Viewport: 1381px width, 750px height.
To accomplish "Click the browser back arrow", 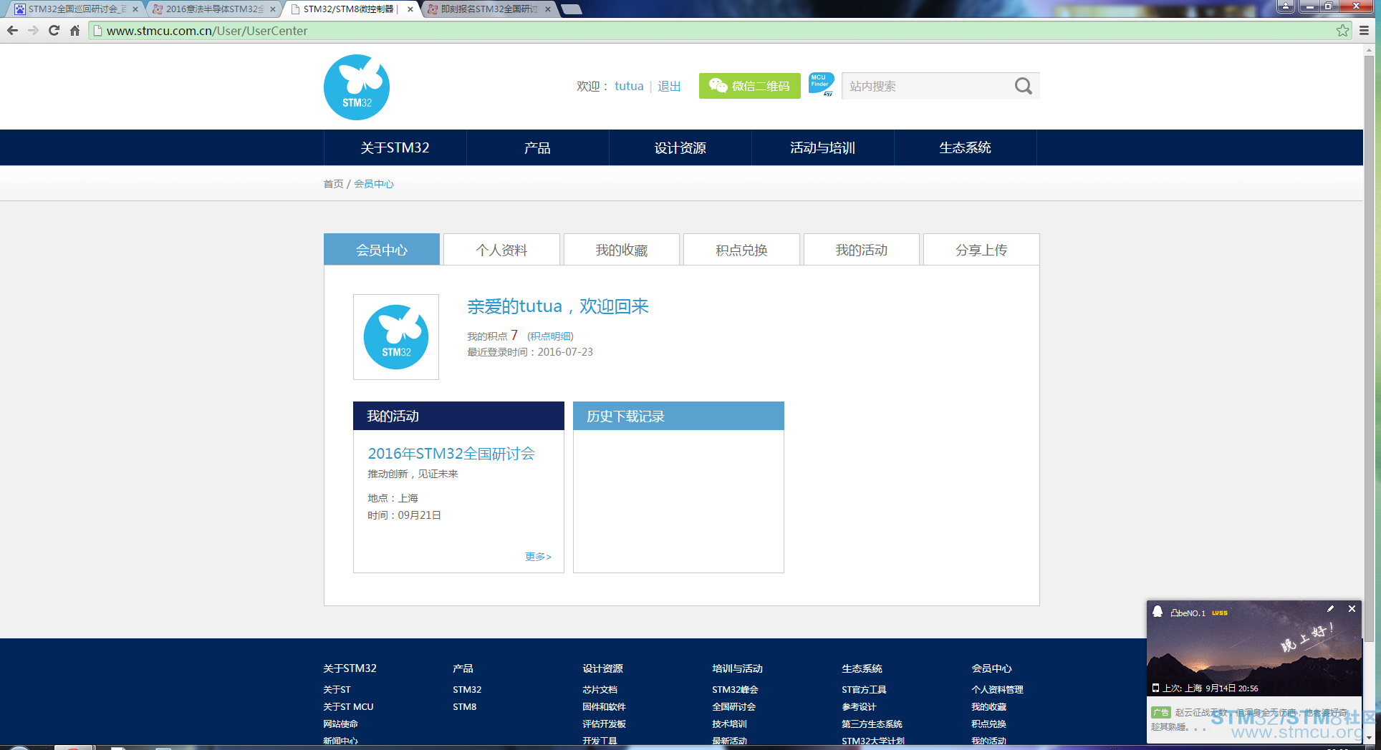I will coord(12,31).
